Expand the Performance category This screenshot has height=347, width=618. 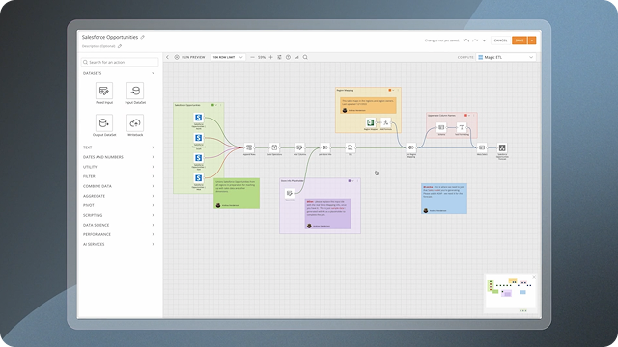point(153,234)
